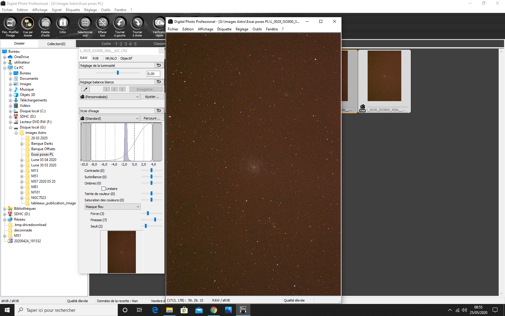Viewport: 505px width, 316px height.
Task: Switch to the Objectif tab
Action: coord(126,58)
